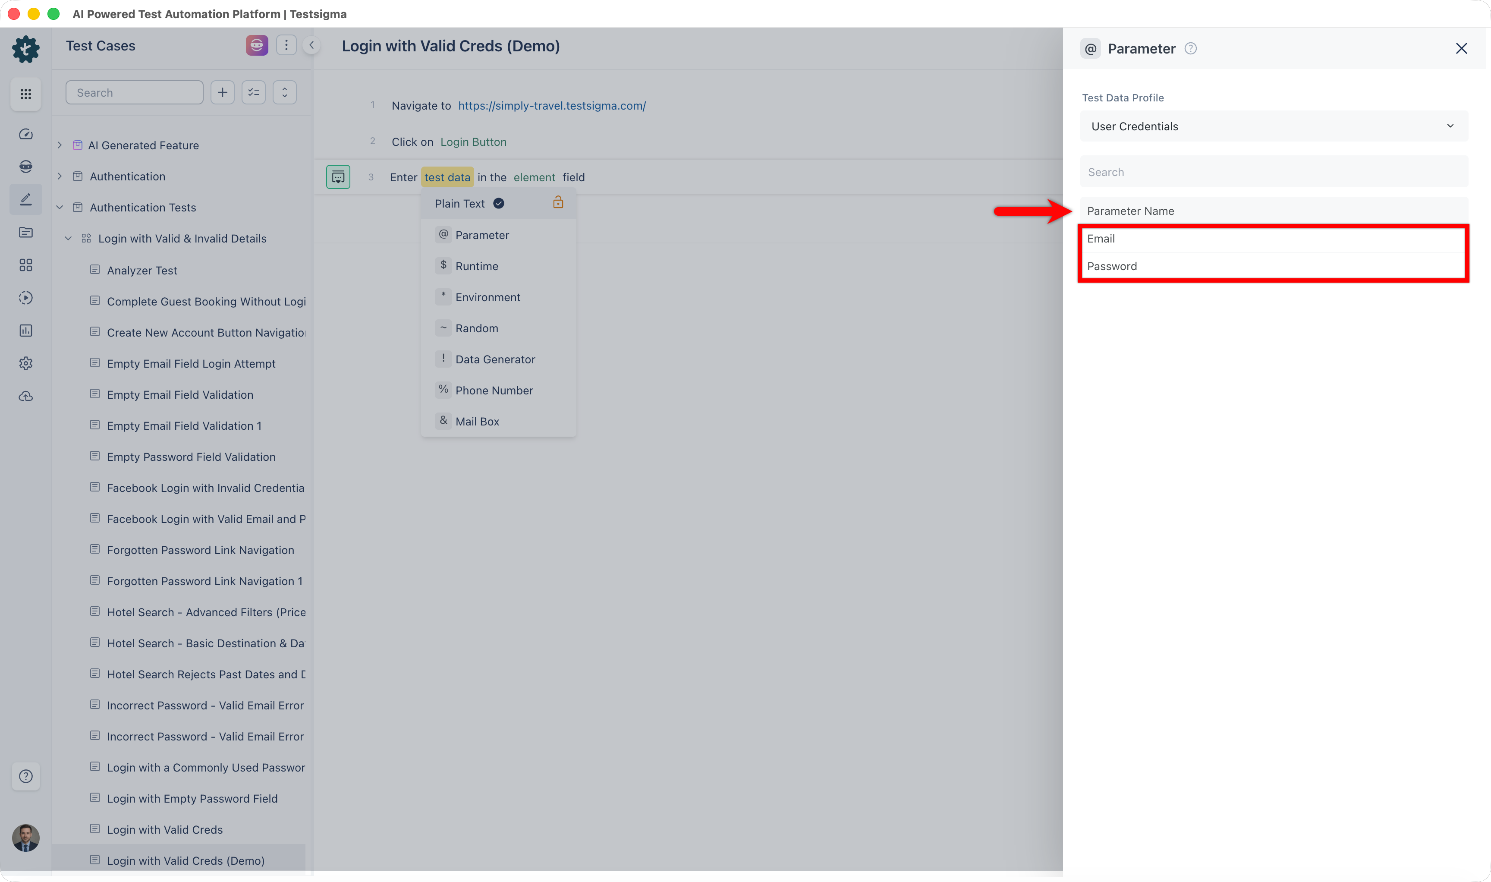Click the expand/collapse all arrows icon
1491x882 pixels.
[285, 92]
